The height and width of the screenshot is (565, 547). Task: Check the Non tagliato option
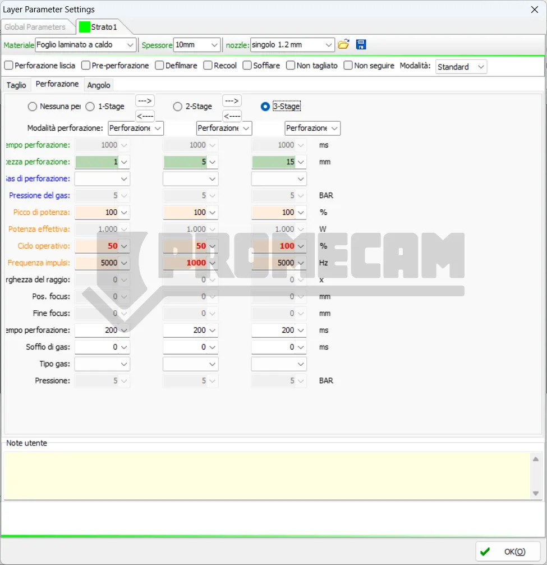tap(291, 66)
